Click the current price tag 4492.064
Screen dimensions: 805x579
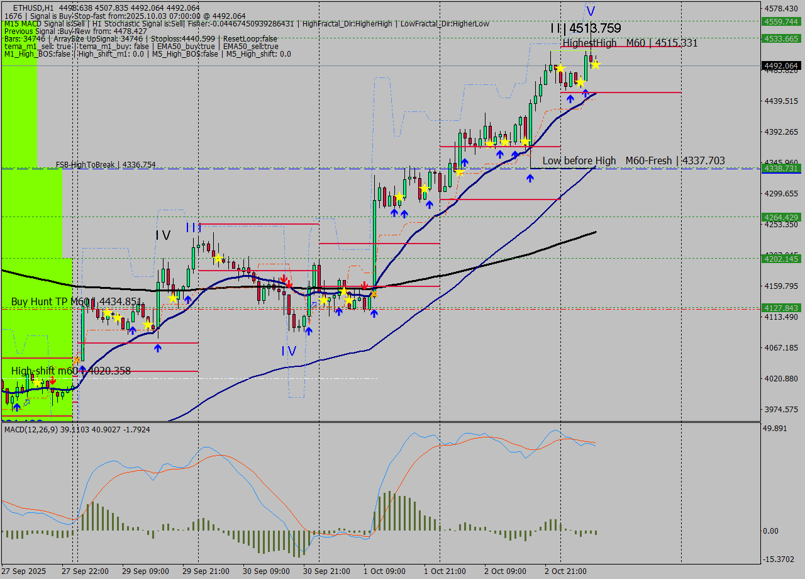(781, 65)
